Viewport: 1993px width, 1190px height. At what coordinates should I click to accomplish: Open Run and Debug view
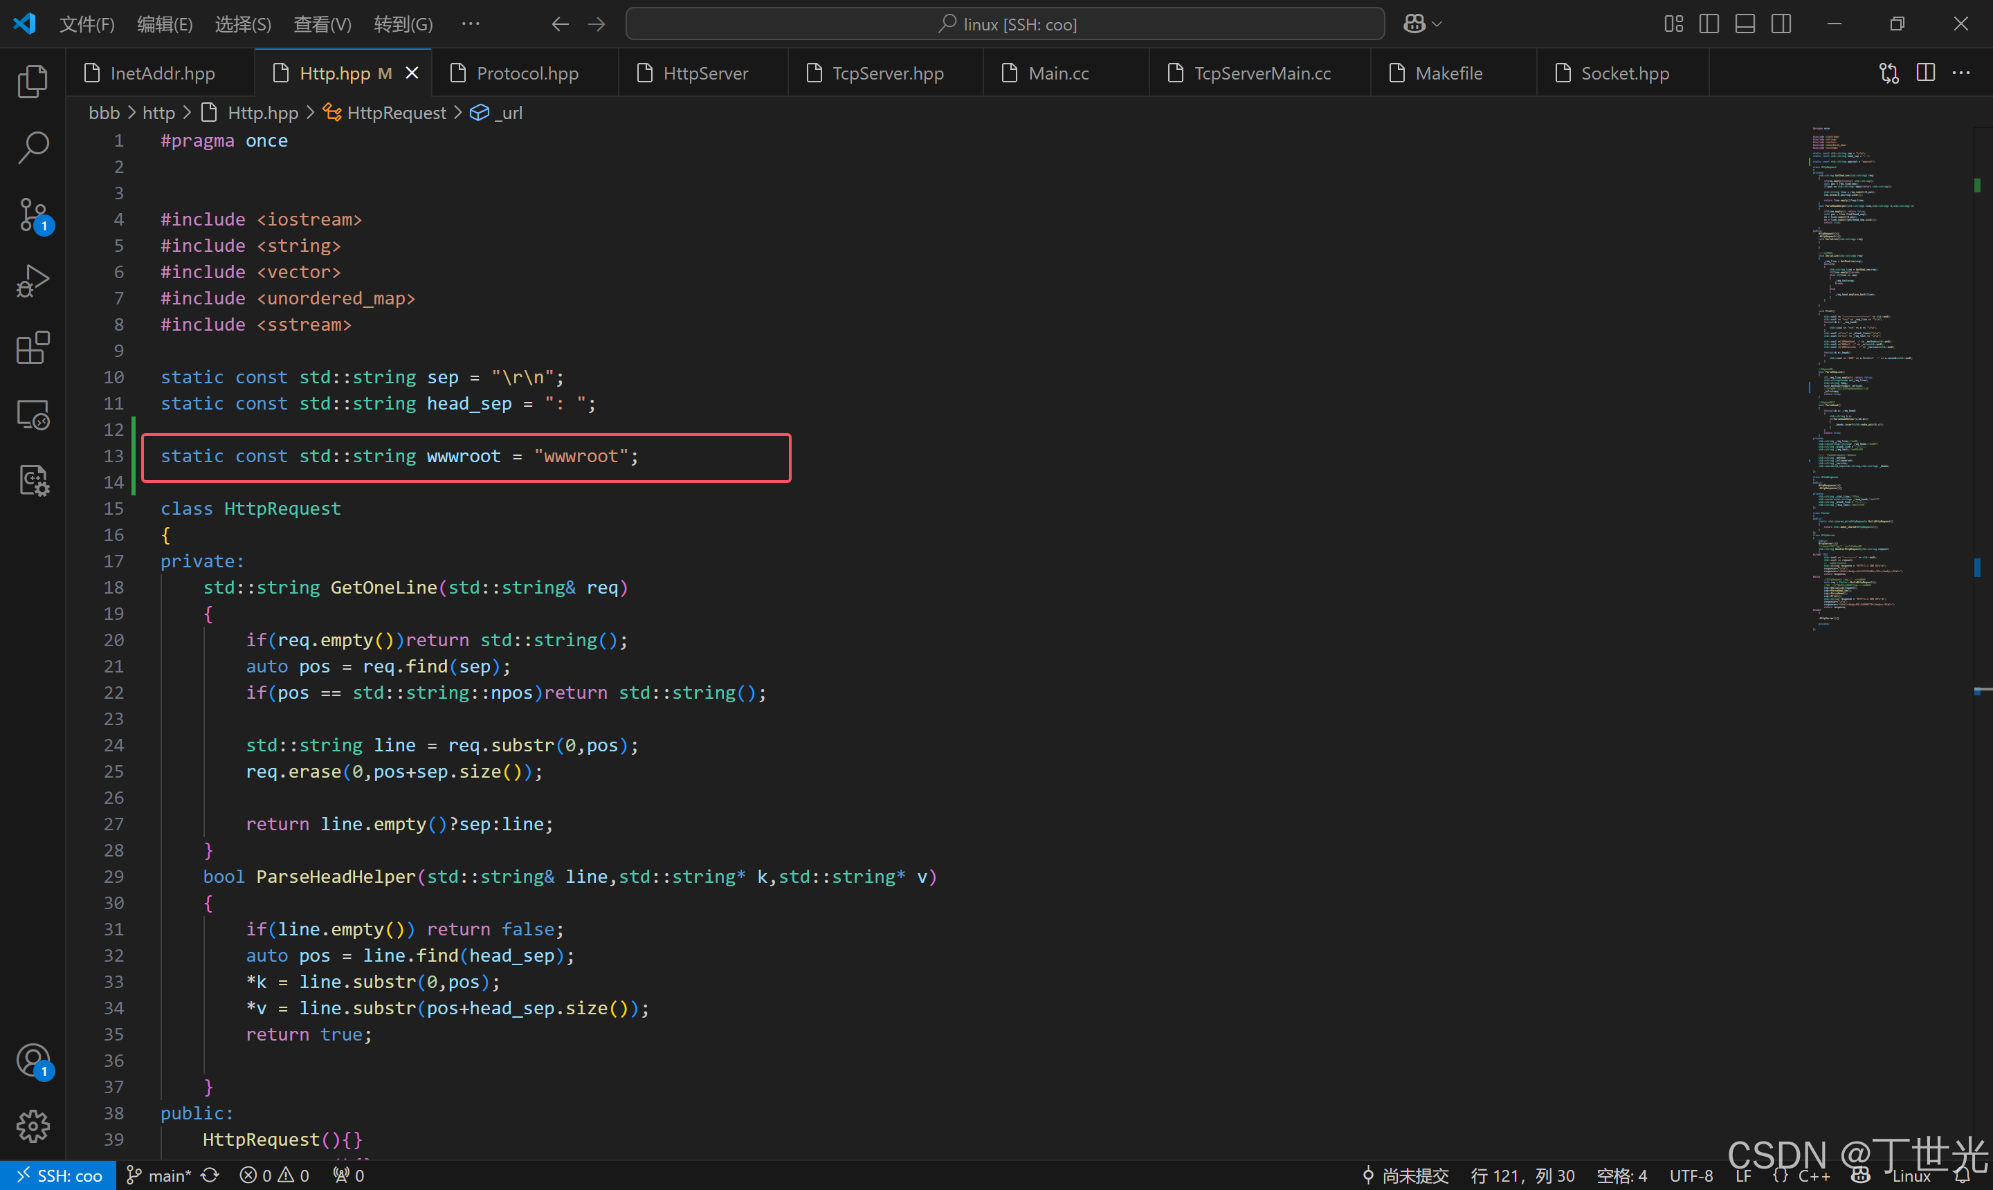coord(32,282)
